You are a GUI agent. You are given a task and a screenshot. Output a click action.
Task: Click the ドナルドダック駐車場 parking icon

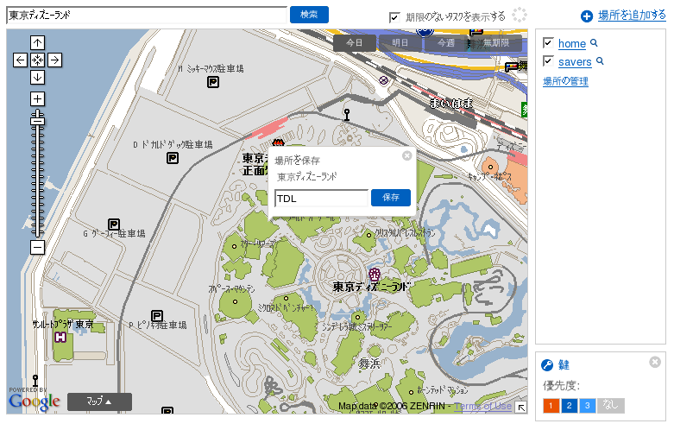pyautogui.click(x=173, y=158)
